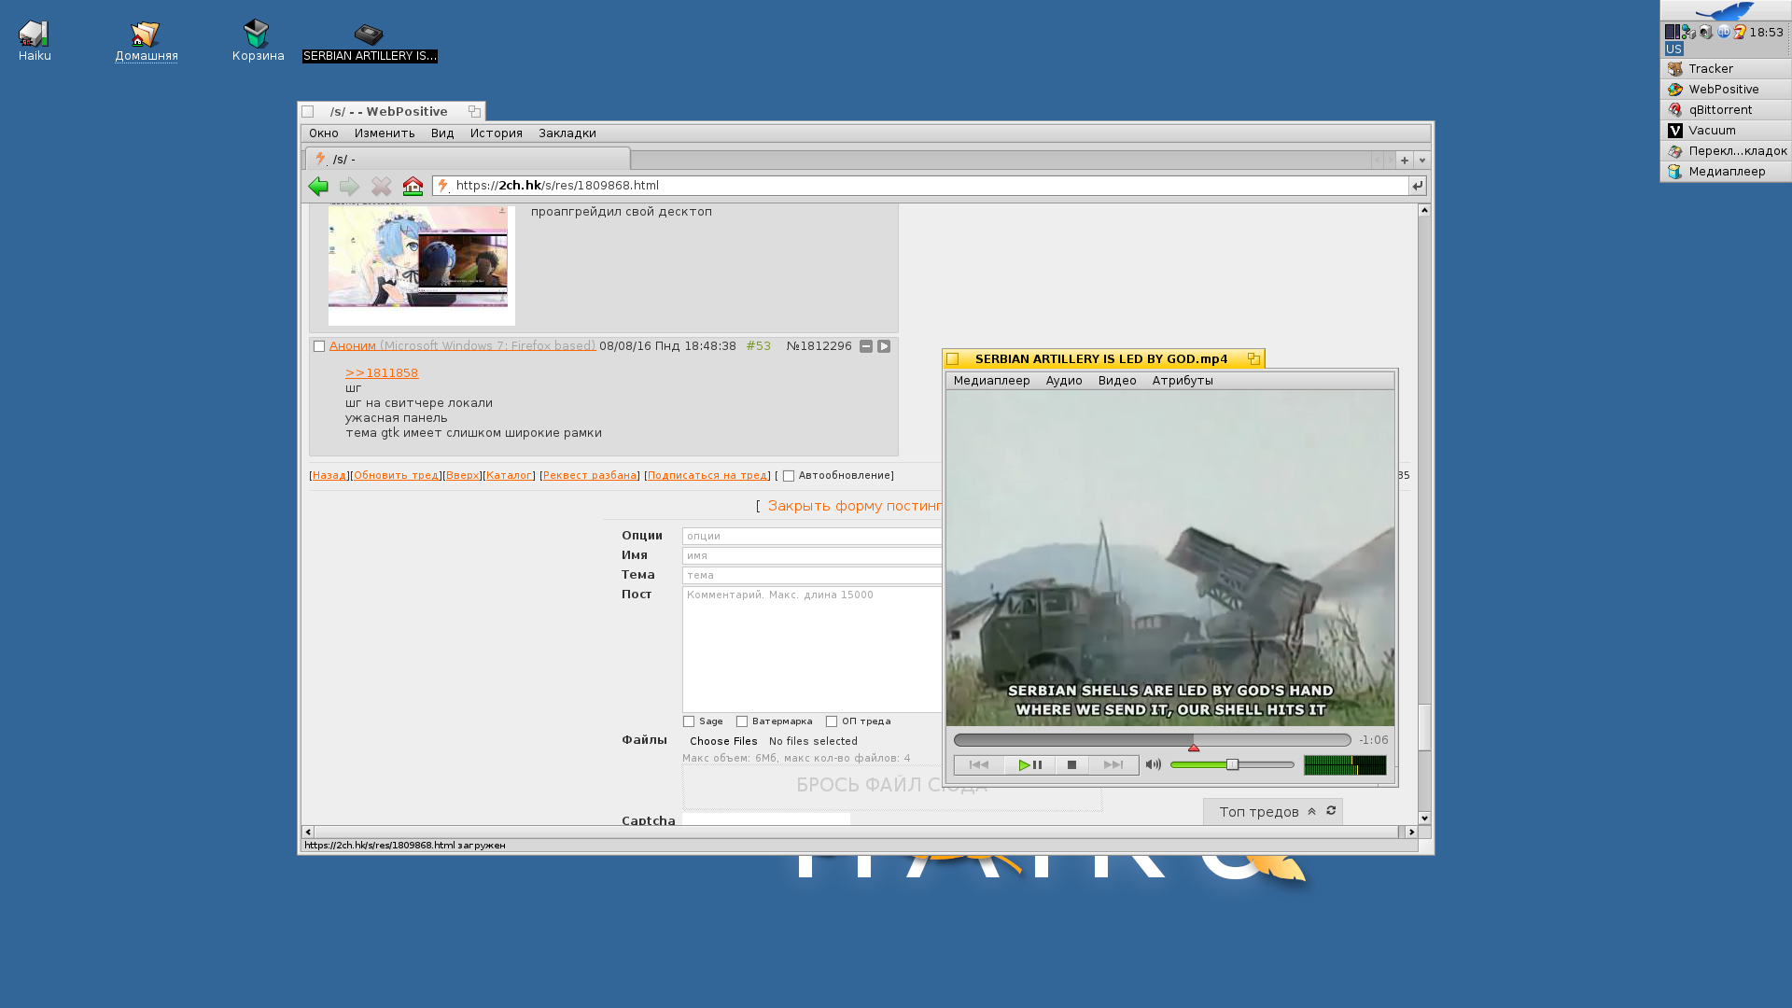Screen dimensions: 1792x1008
Task: Open a new tab with the plus button
Action: [x=1404, y=161]
